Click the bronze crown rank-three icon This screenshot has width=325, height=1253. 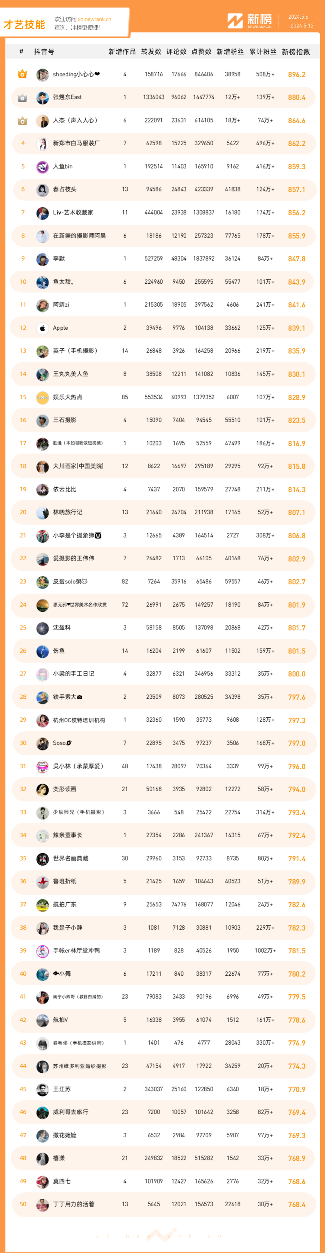(x=22, y=121)
